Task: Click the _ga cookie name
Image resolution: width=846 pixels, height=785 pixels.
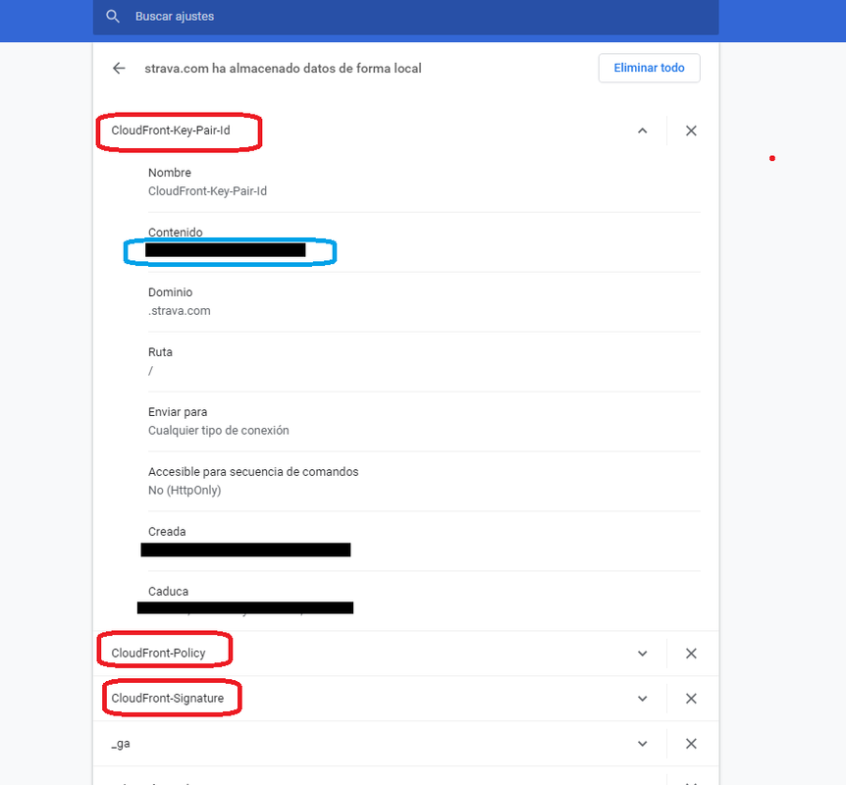Action: coord(121,744)
